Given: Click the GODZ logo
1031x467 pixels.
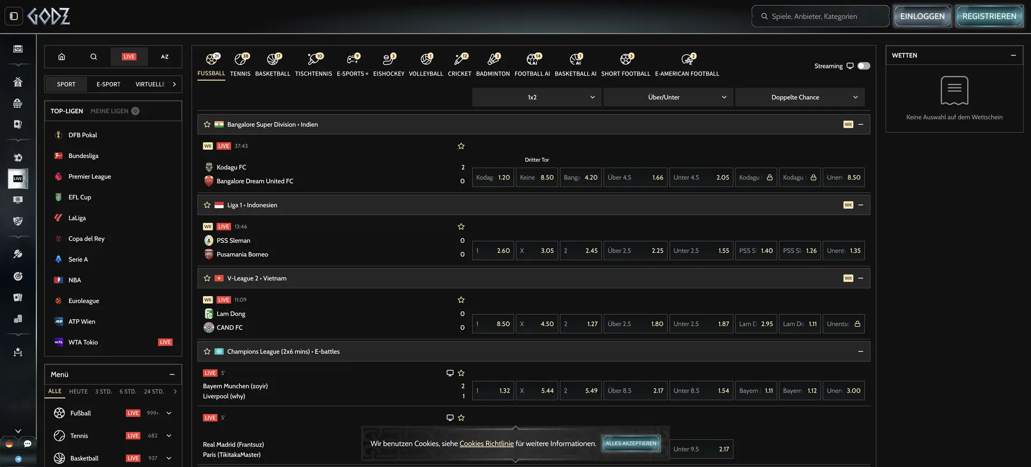Looking at the screenshot, I should tap(49, 16).
